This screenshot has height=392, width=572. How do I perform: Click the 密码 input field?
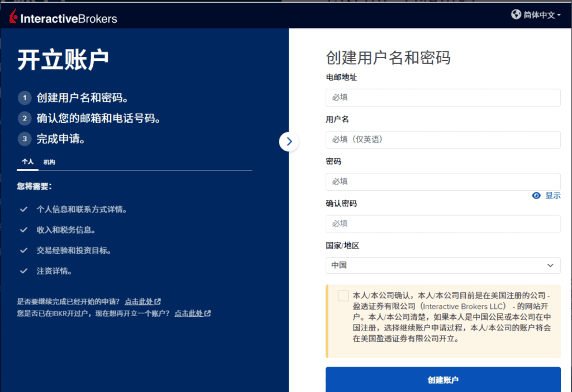pyautogui.click(x=443, y=181)
